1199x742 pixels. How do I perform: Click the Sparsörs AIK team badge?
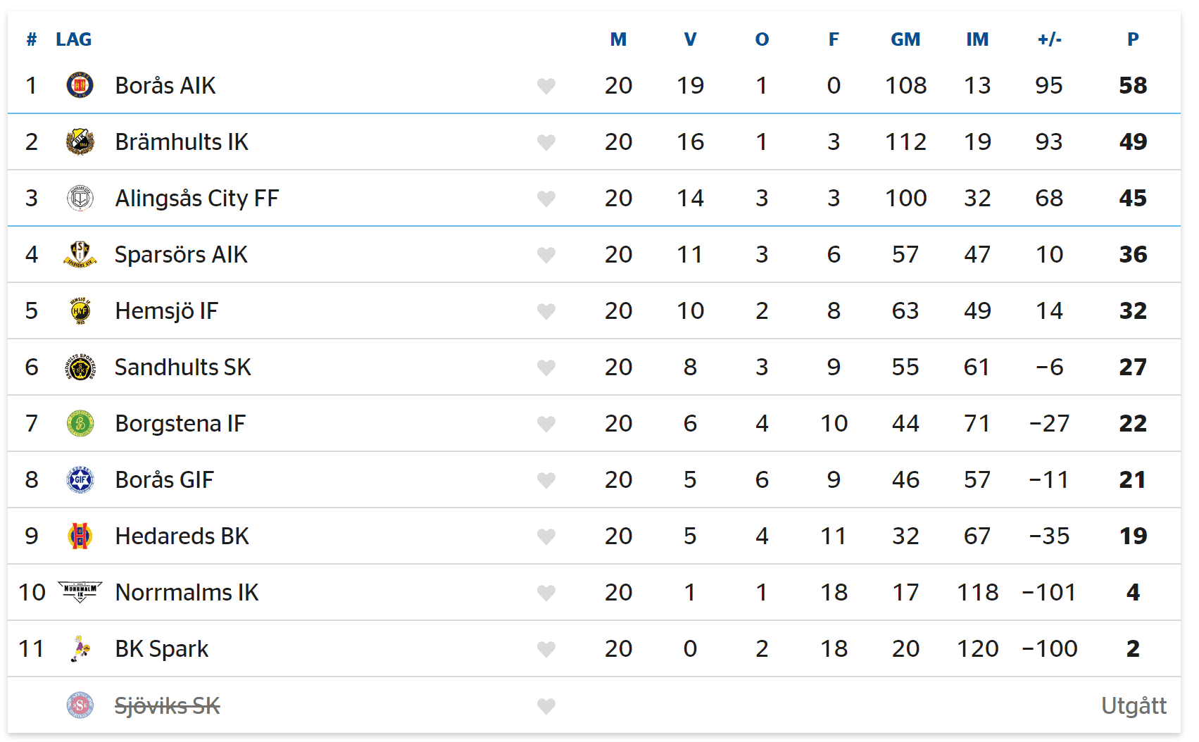[x=80, y=254]
